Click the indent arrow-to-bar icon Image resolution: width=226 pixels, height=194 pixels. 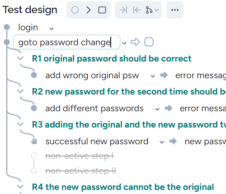point(123,10)
